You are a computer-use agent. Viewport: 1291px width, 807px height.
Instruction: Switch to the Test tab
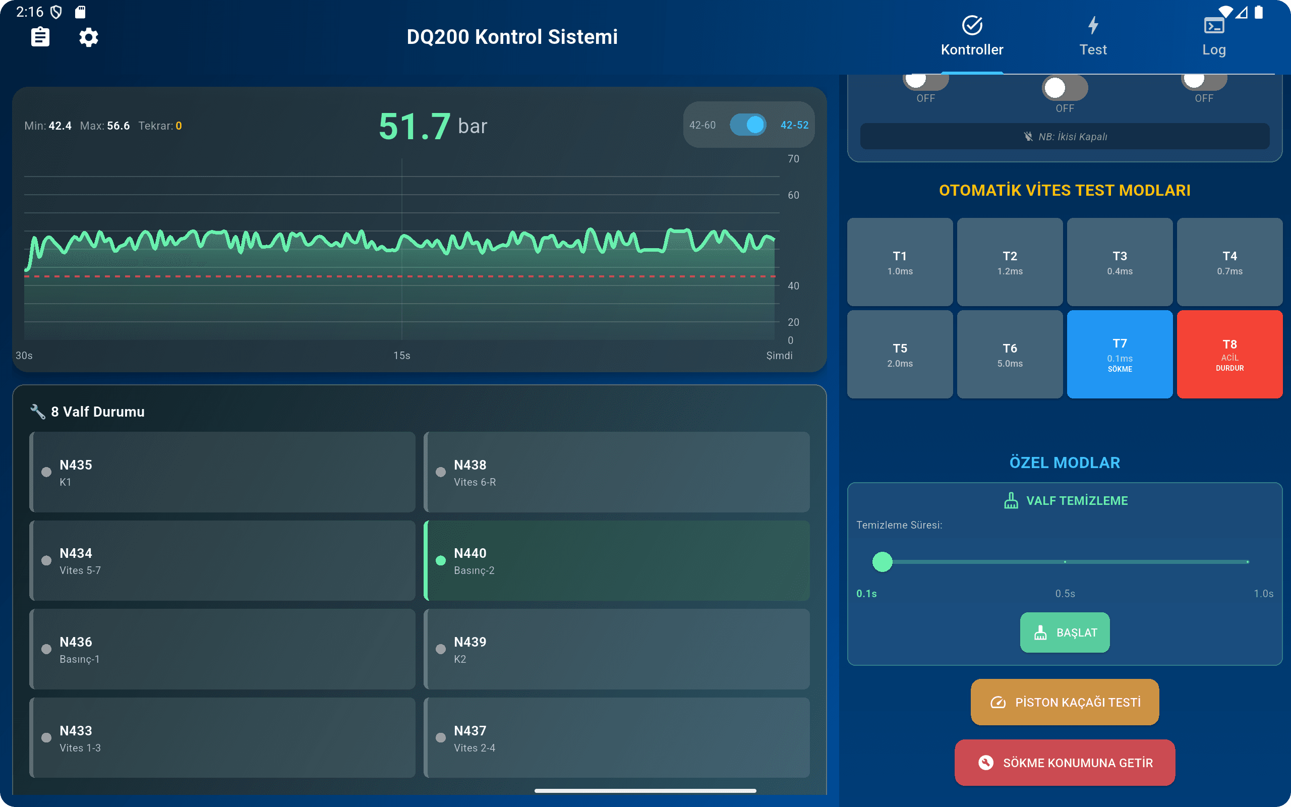[x=1092, y=49]
